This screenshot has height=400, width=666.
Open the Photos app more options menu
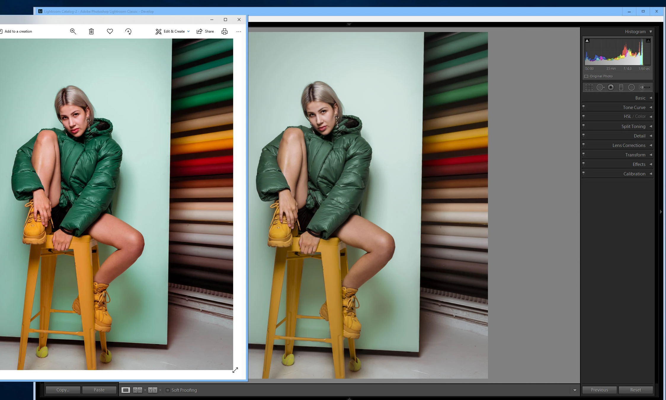pos(238,31)
